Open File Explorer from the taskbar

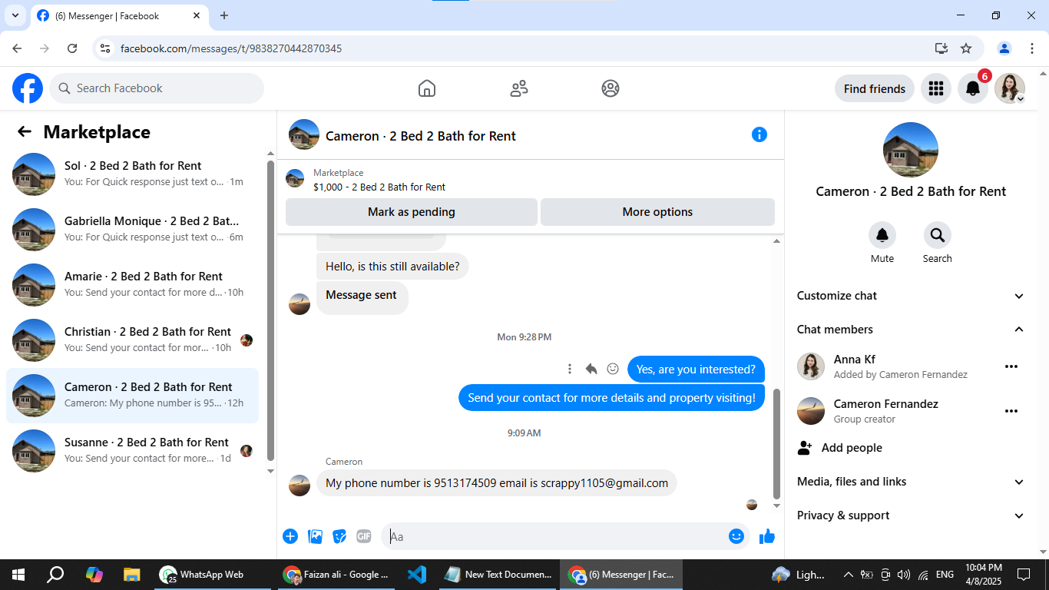132,575
